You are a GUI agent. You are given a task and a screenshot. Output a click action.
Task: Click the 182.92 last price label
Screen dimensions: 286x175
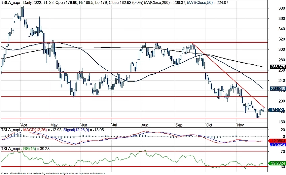point(276,110)
